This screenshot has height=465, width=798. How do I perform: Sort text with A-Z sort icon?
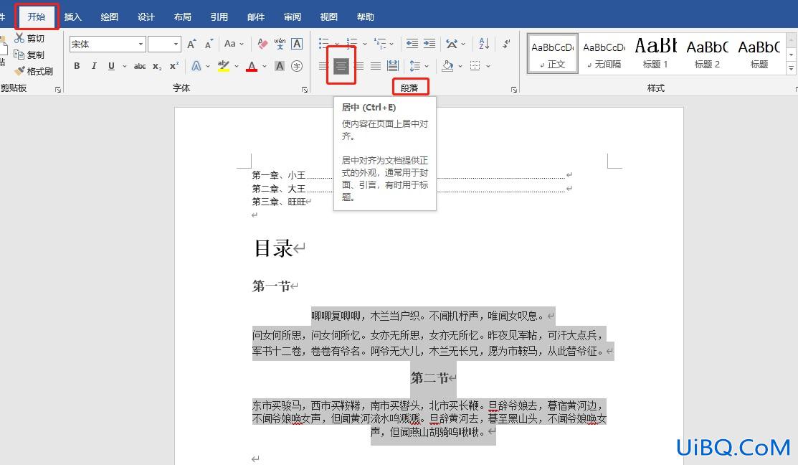pos(483,43)
